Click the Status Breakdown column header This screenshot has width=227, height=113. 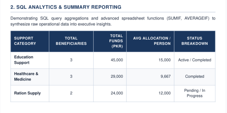[x=195, y=41]
